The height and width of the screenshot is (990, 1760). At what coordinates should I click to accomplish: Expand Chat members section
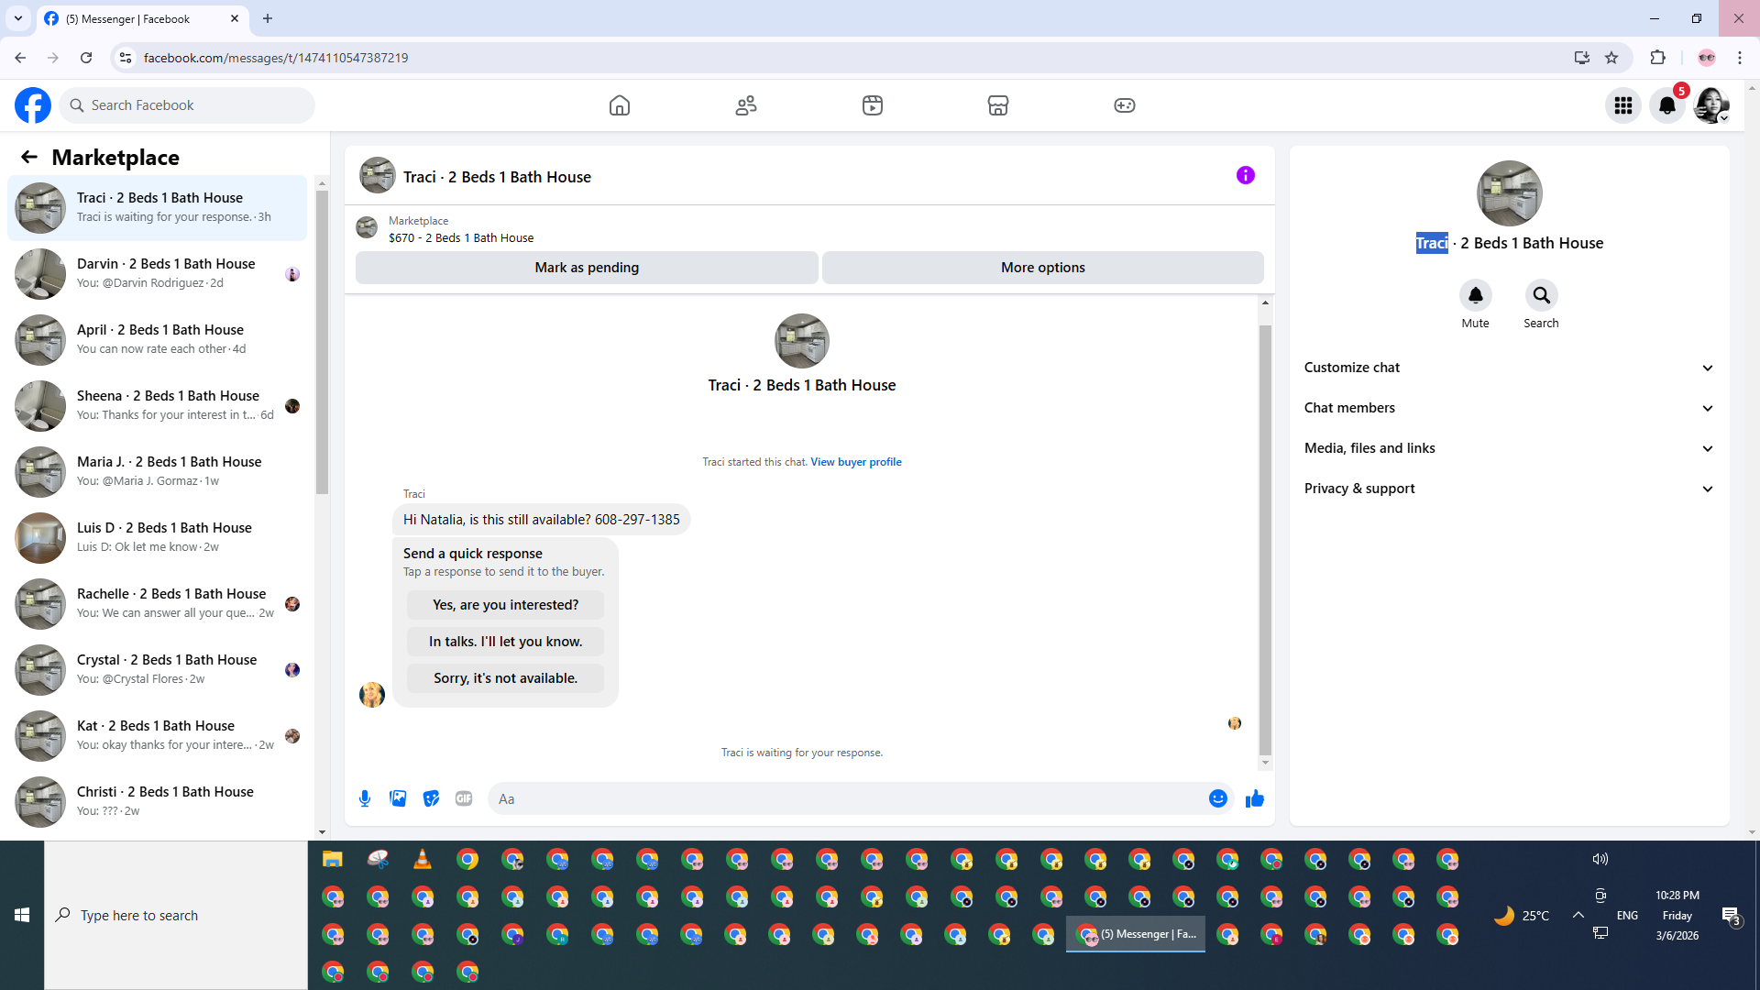click(x=1509, y=408)
